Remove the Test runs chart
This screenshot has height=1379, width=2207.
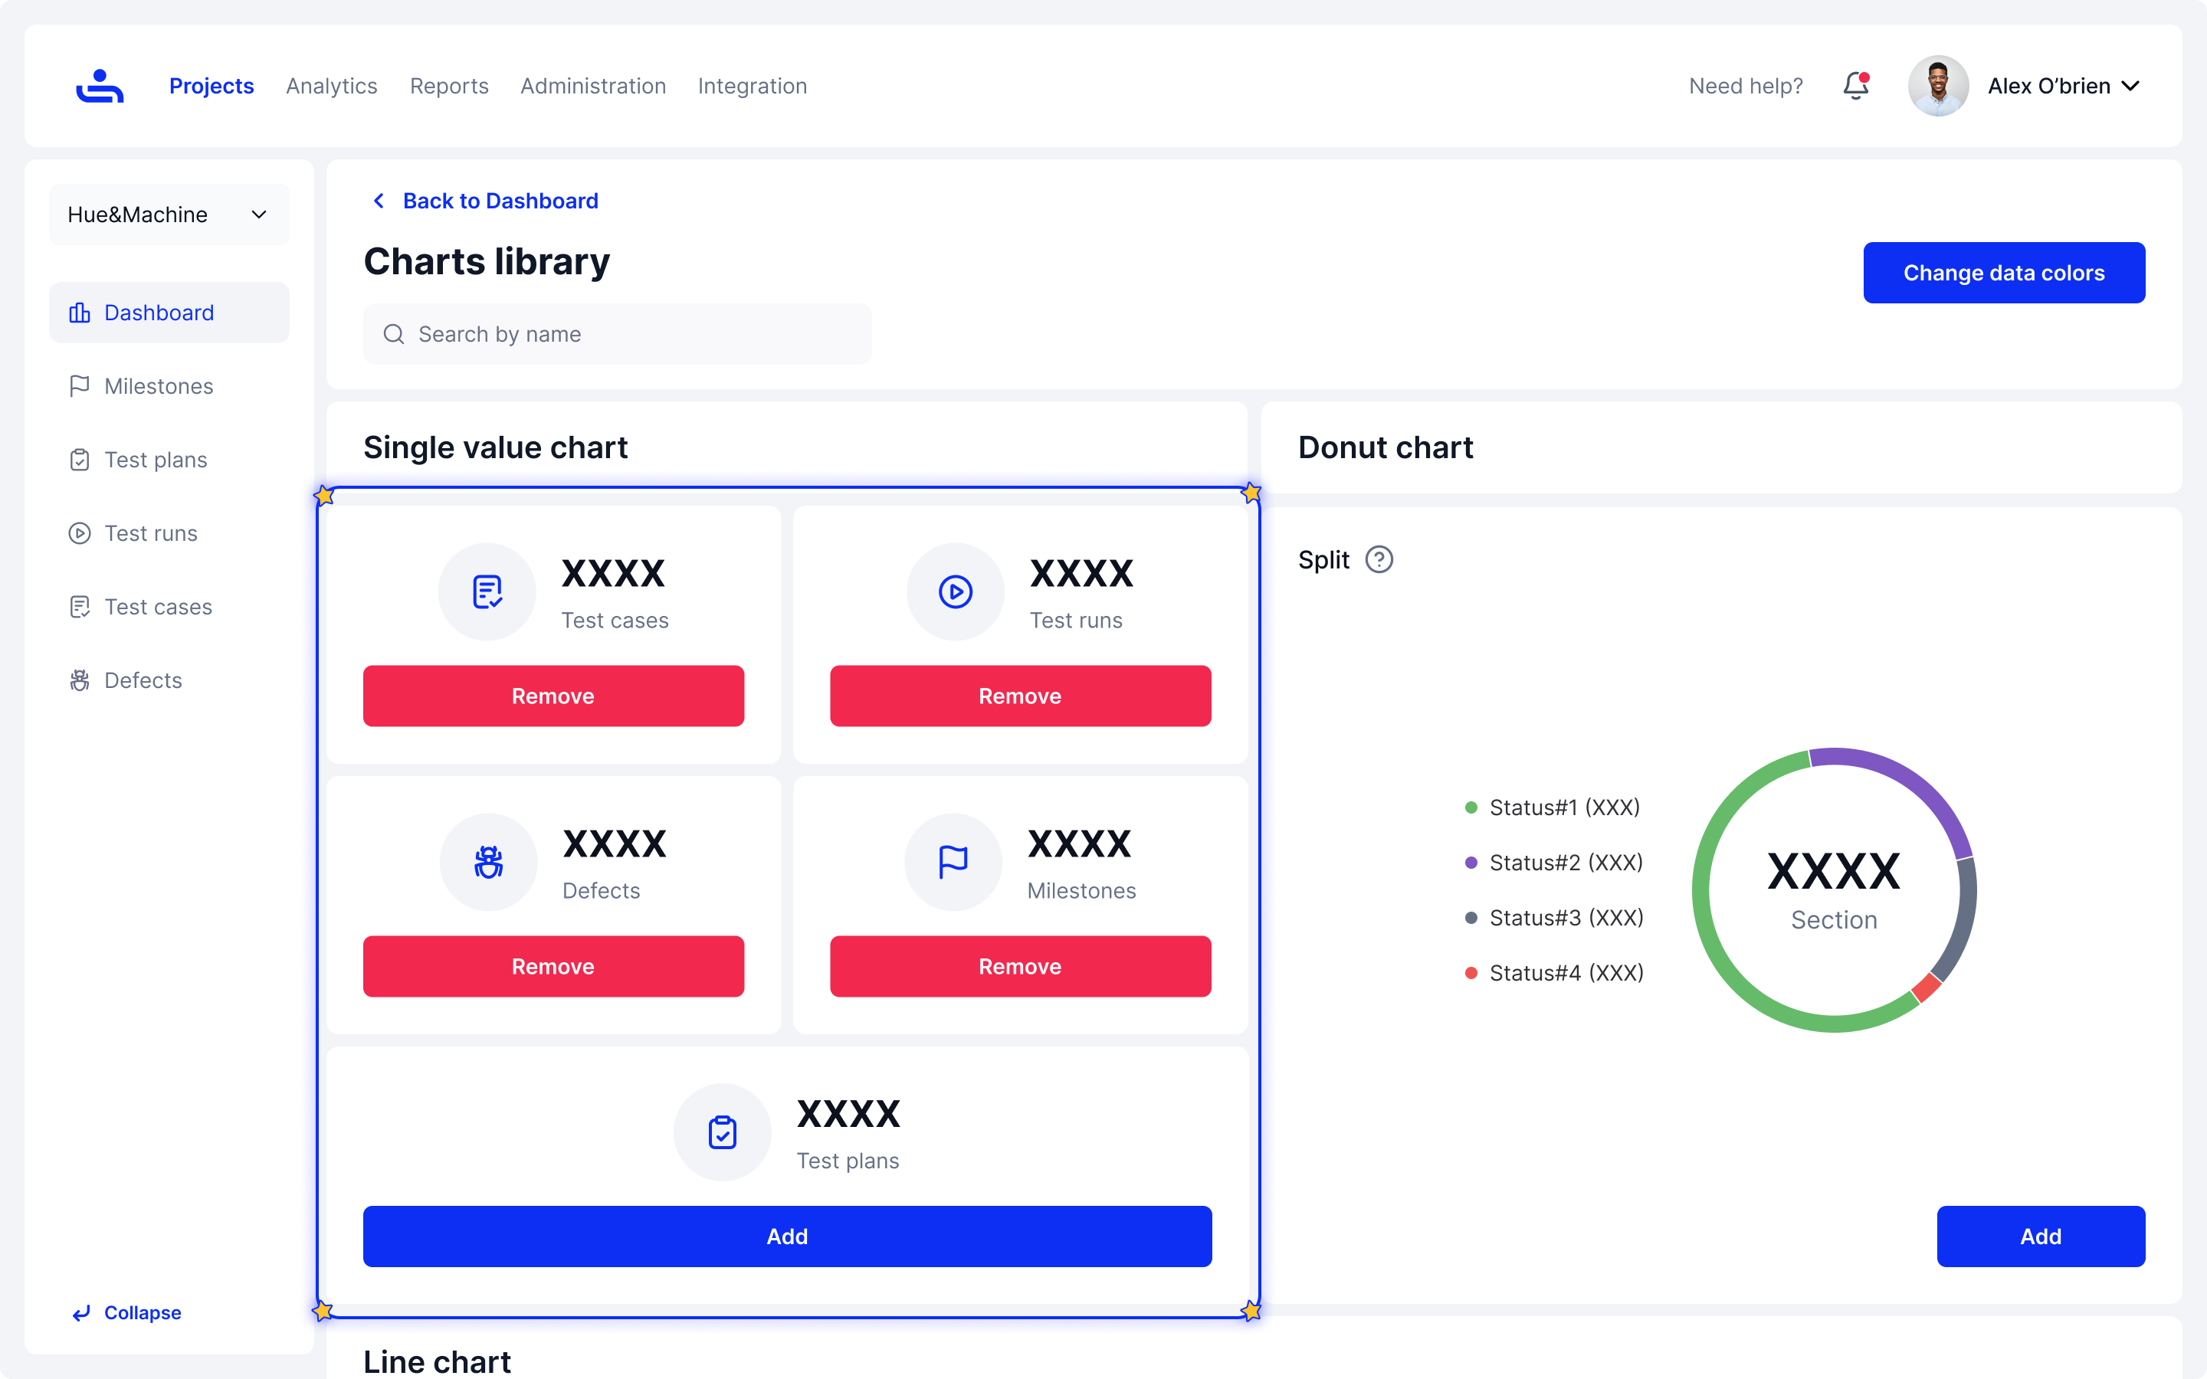pos(1021,696)
